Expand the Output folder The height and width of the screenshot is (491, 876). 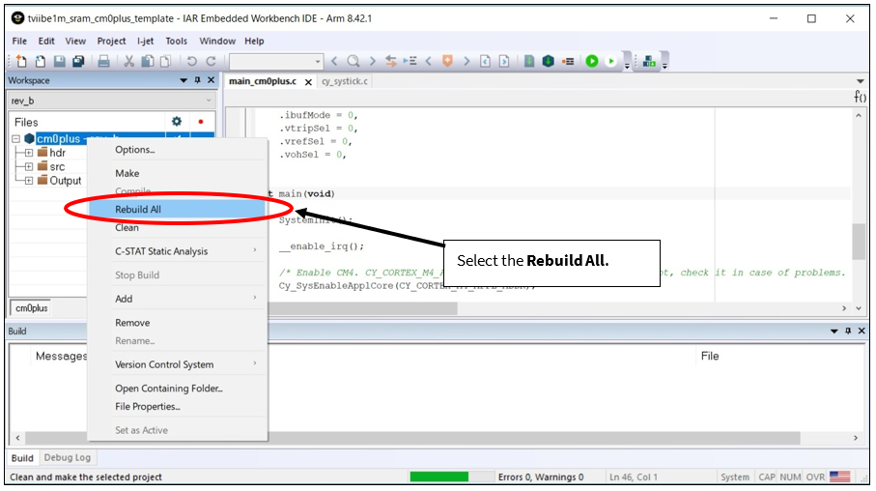pos(29,180)
